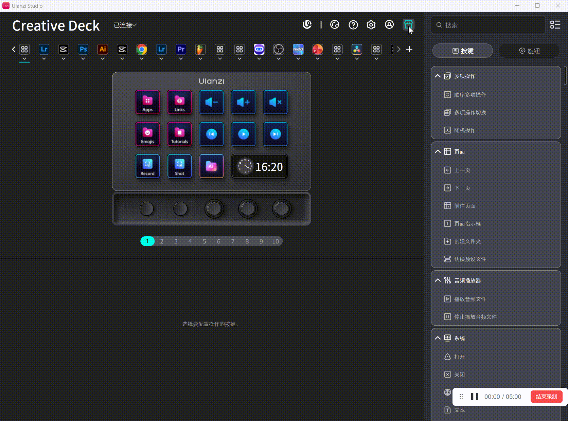Click the Photoshop profile icon

[x=83, y=50]
